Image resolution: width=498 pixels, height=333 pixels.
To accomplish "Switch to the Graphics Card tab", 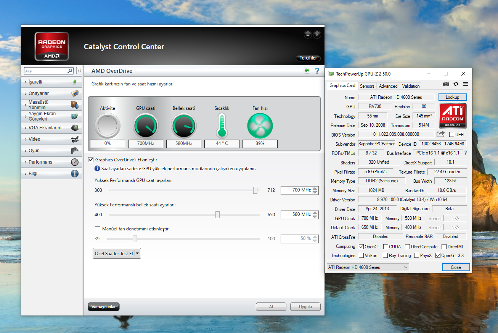I will pyautogui.click(x=342, y=85).
